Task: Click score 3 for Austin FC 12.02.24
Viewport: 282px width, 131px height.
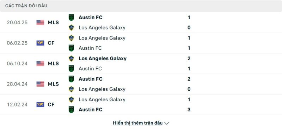Action: (x=189, y=110)
